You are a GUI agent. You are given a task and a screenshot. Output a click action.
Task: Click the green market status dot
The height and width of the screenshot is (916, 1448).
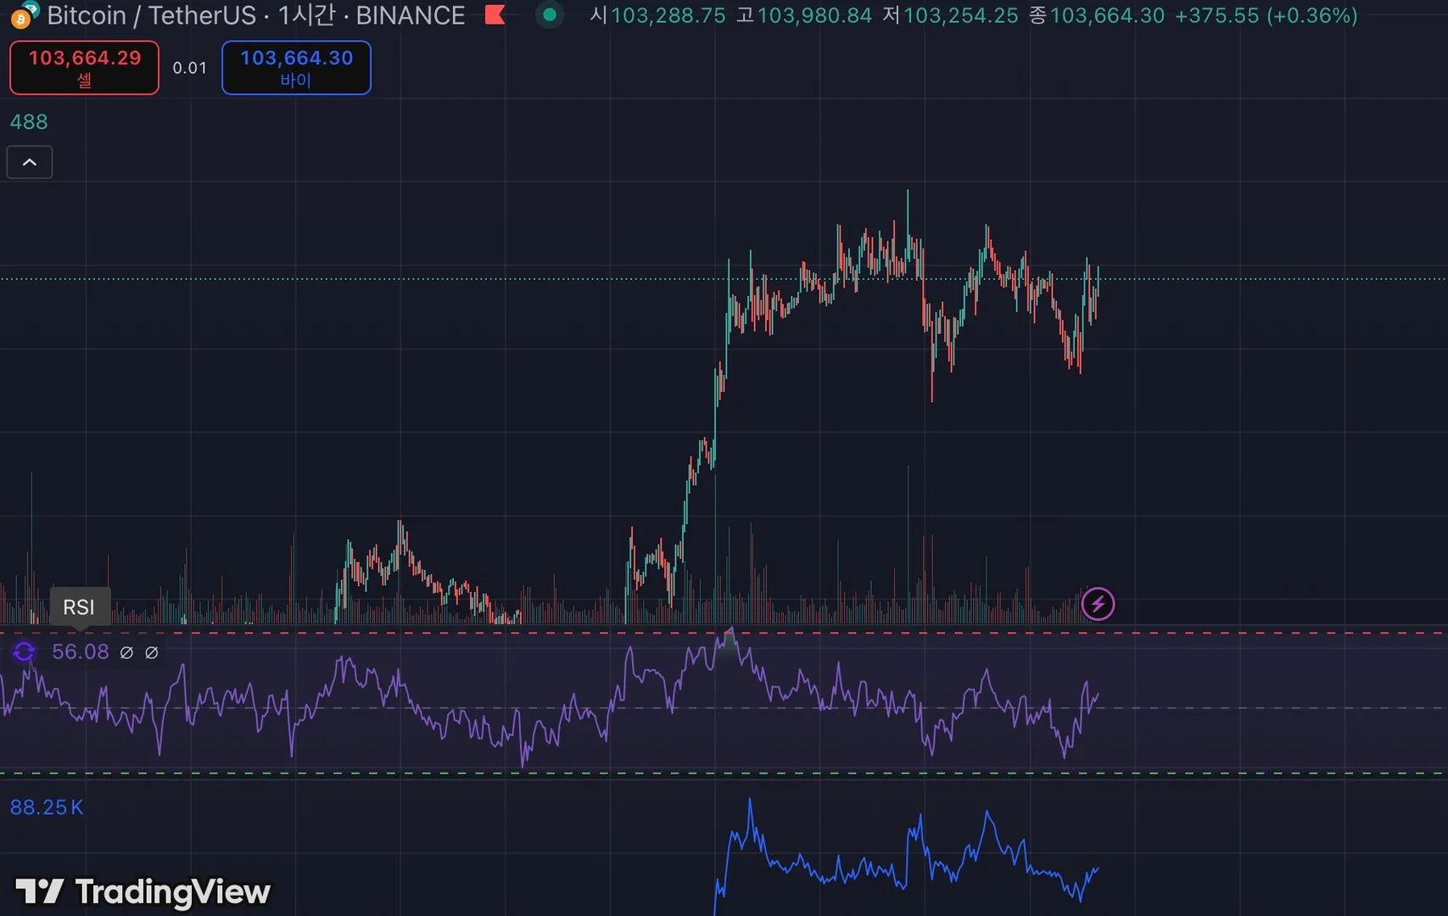coord(550,15)
